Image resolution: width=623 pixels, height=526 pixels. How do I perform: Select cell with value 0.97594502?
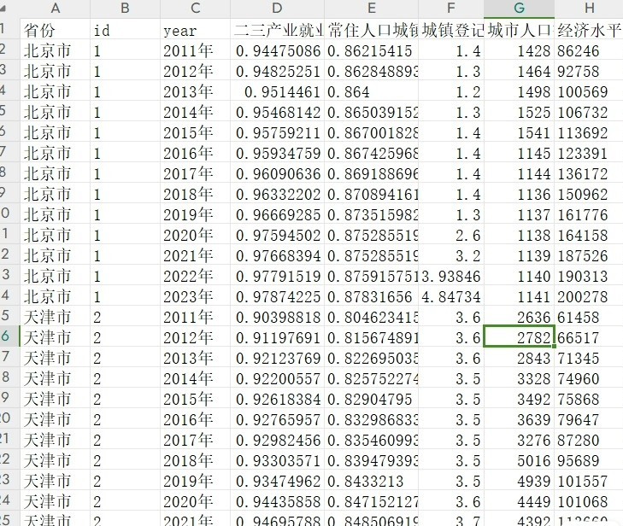pyautogui.click(x=278, y=236)
